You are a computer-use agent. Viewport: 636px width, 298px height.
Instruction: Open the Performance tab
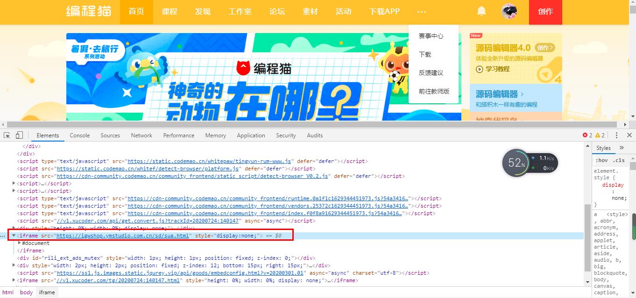click(179, 135)
